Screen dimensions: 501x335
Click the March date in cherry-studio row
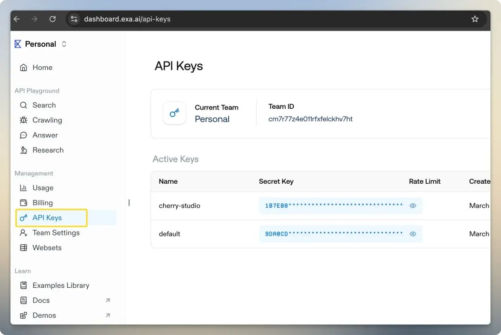tap(479, 205)
